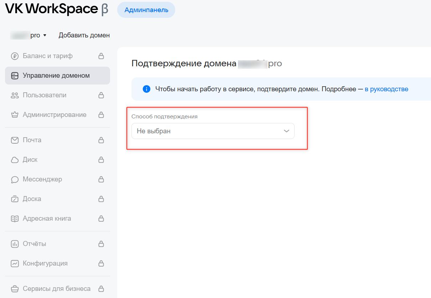
Task: Click the Адресная книга book icon
Action: pos(15,219)
